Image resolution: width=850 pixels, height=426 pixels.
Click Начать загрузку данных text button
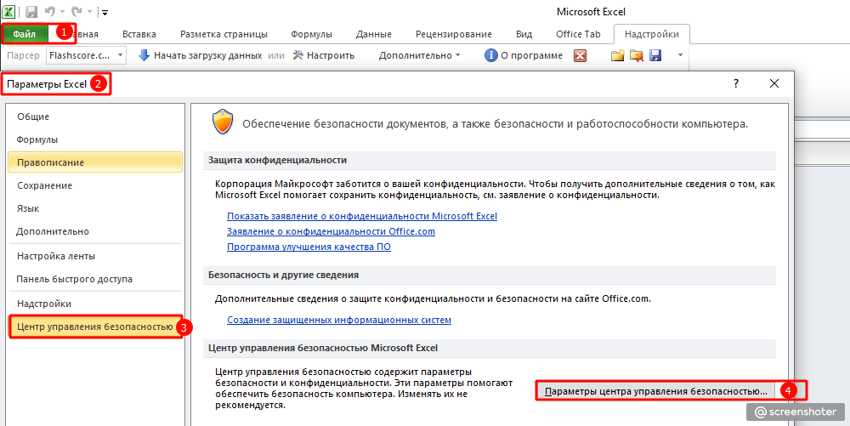207,55
